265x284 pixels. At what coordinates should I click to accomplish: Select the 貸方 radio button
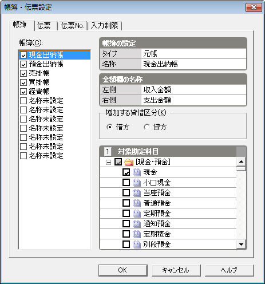pos(147,127)
